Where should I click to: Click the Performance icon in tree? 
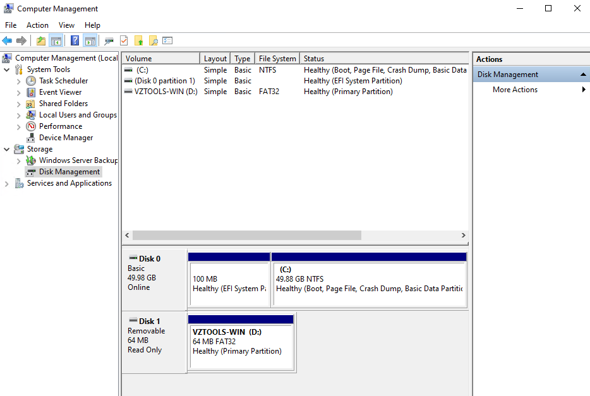(31, 126)
